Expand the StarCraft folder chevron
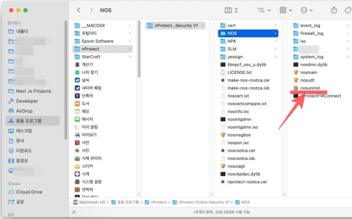 (130, 57)
